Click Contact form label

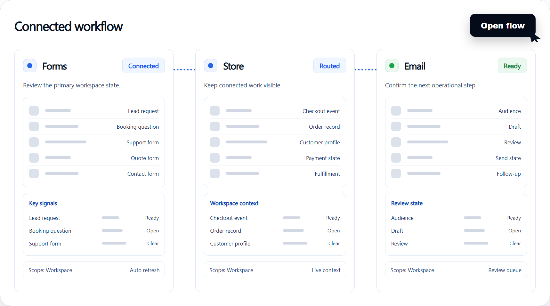click(143, 174)
